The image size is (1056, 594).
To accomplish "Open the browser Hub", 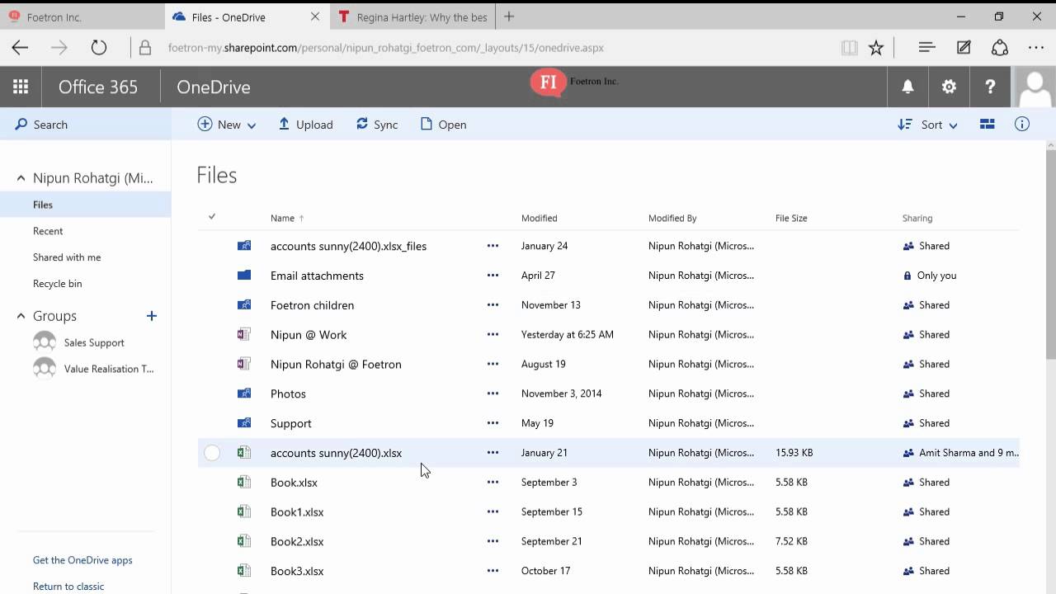I will (926, 48).
